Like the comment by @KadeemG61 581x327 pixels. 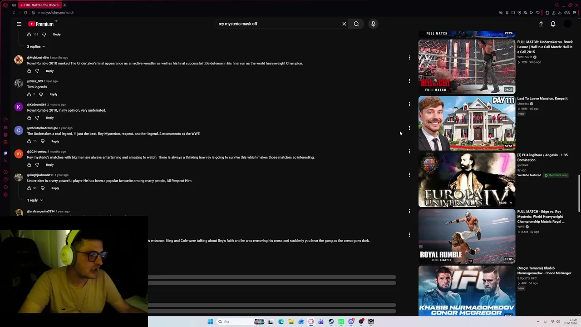(29, 118)
